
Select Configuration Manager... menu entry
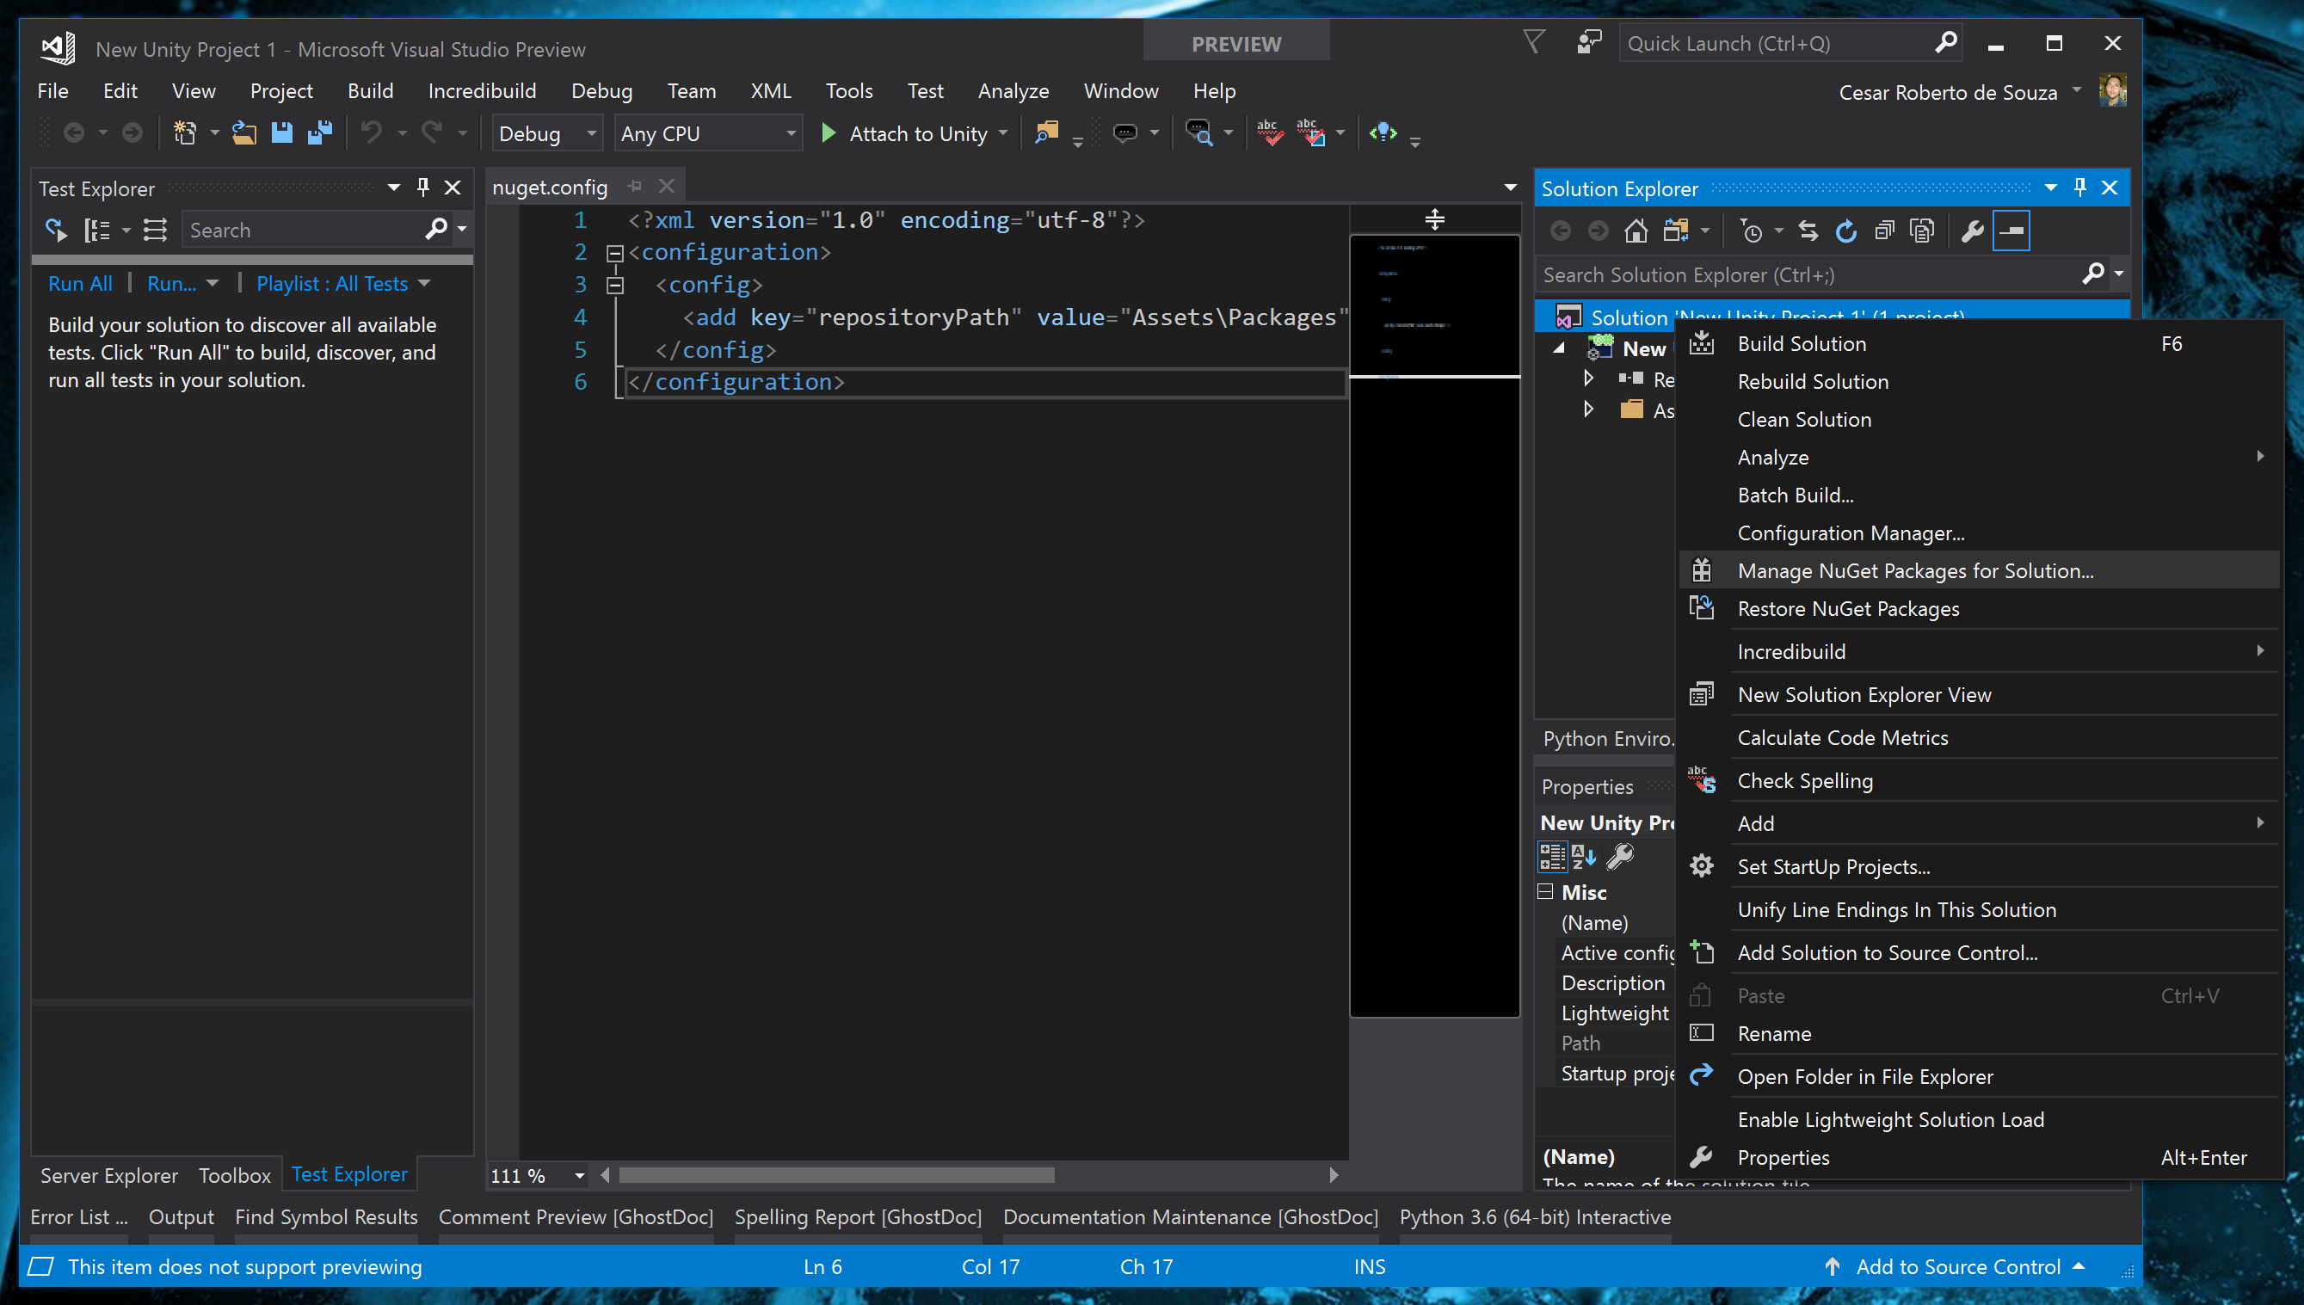coord(1979,532)
